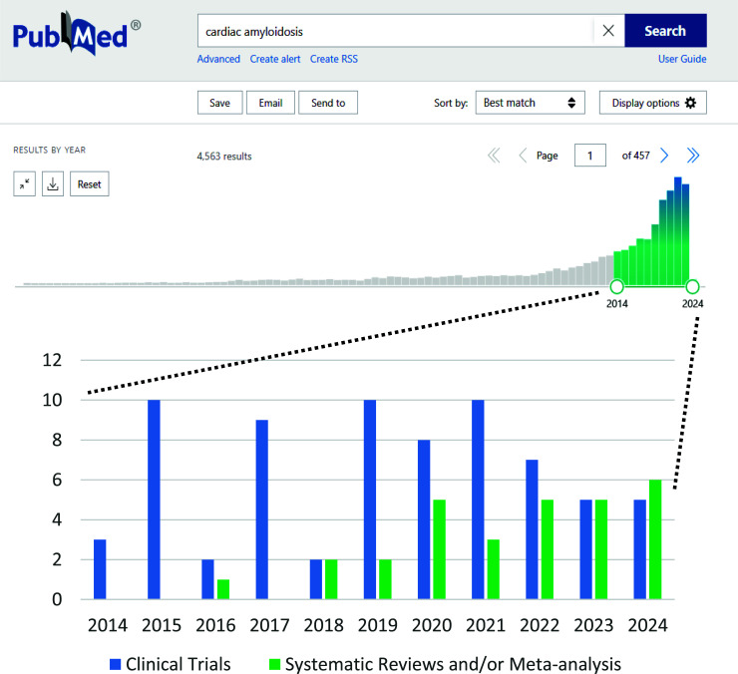Click the 2014 year range slider handle

(x=616, y=286)
